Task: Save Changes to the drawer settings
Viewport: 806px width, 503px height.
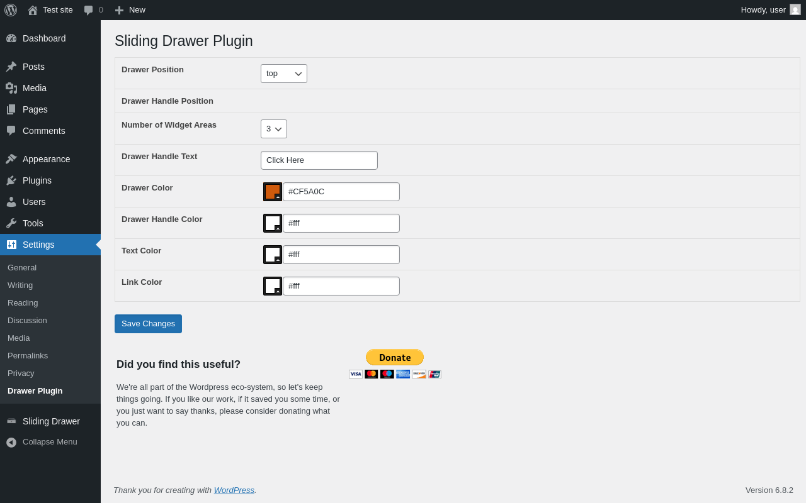Action: (148, 324)
